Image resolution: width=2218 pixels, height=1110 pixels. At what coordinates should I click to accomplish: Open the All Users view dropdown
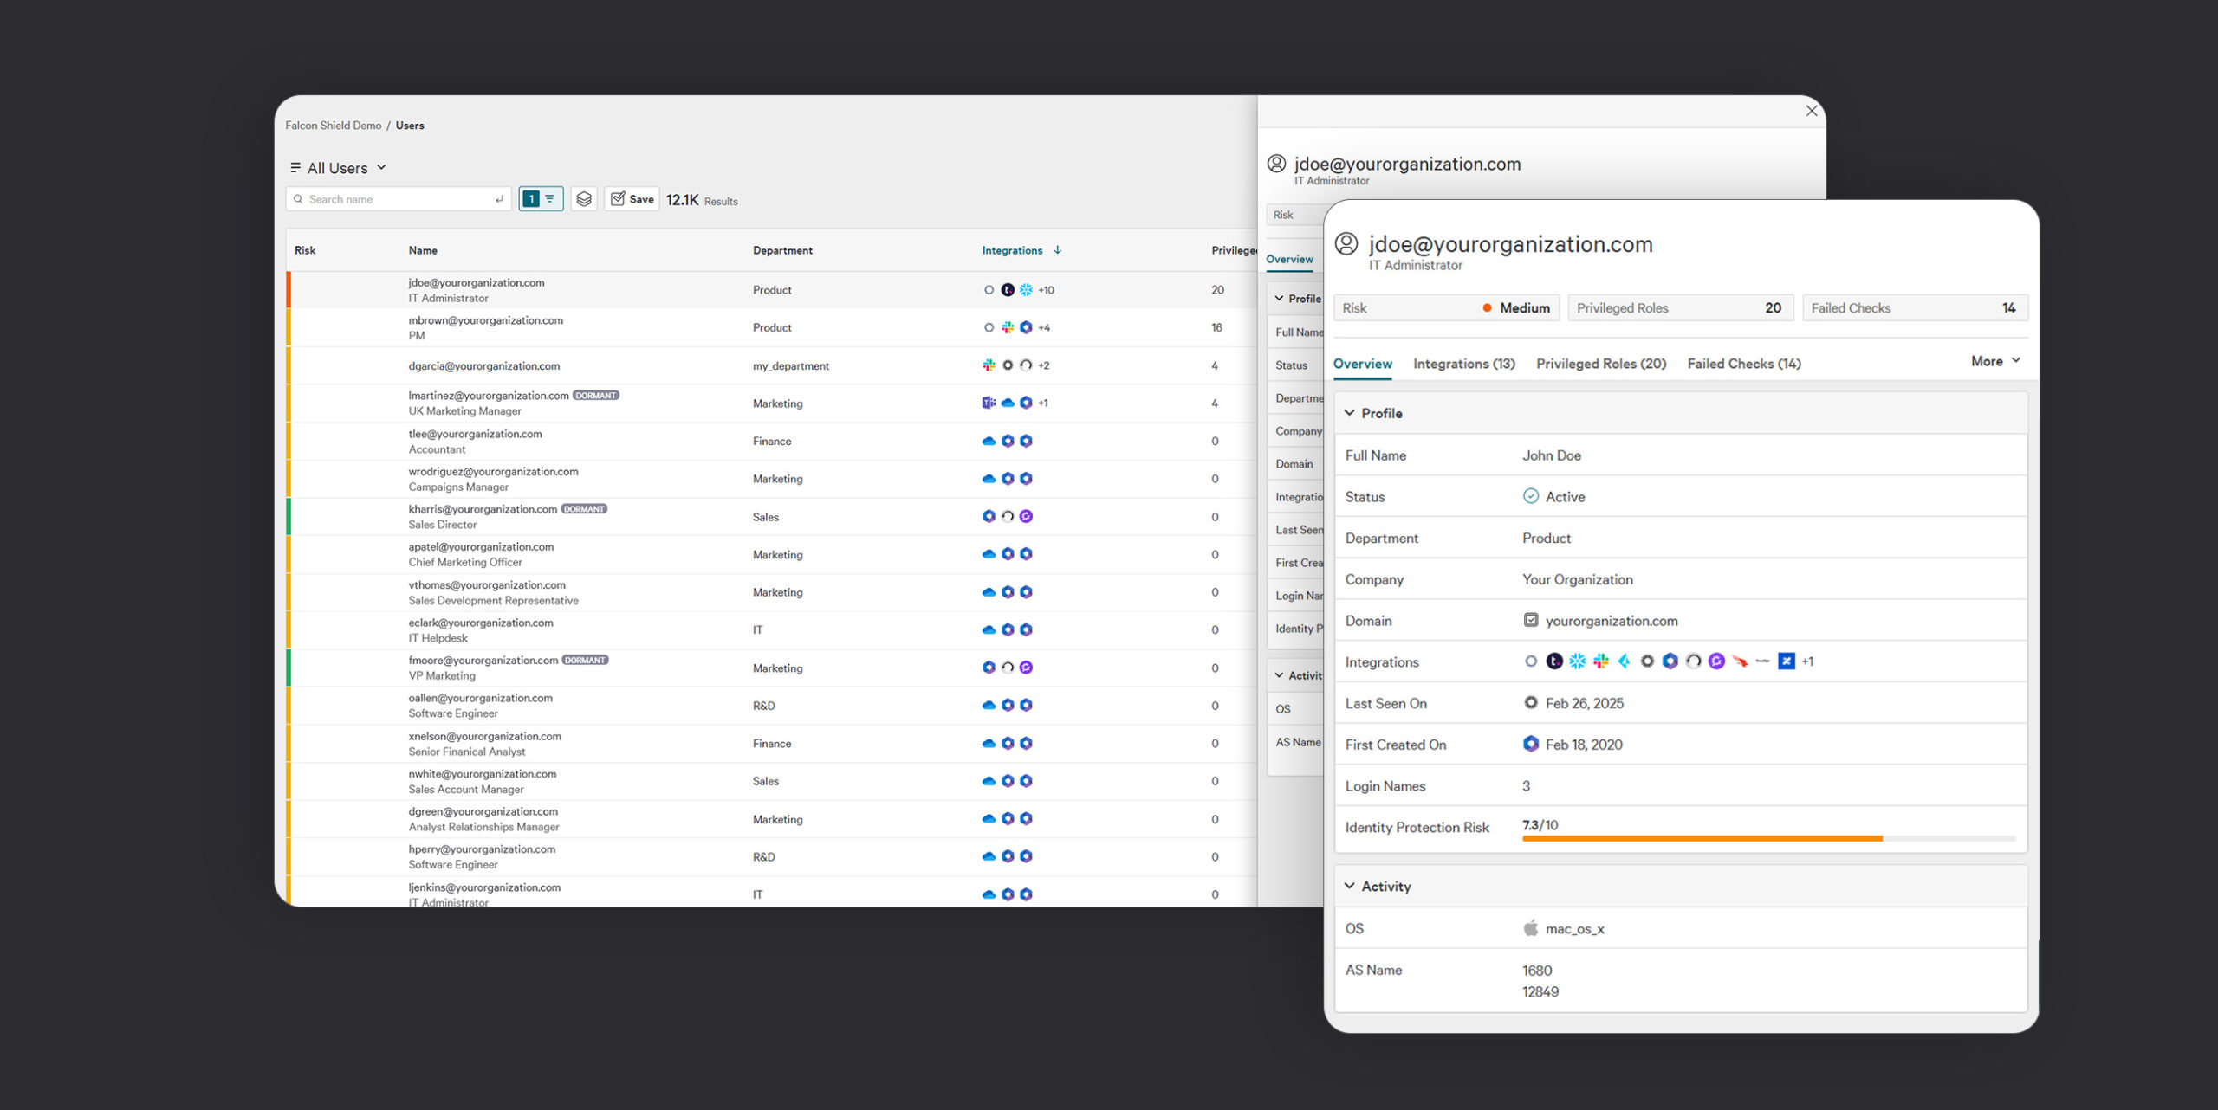point(339,168)
